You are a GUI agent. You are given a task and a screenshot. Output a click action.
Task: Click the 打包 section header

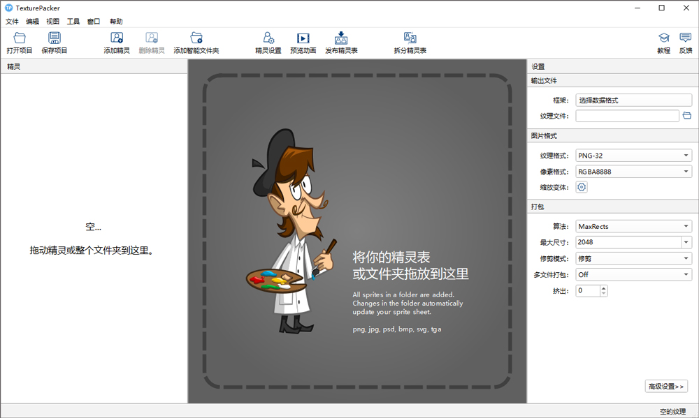[x=612, y=207]
